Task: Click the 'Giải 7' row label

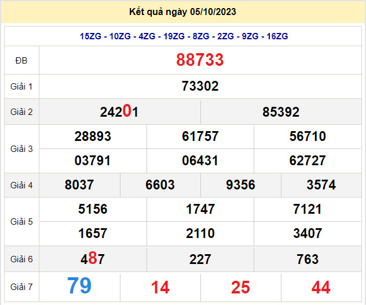Action: pos(21,287)
